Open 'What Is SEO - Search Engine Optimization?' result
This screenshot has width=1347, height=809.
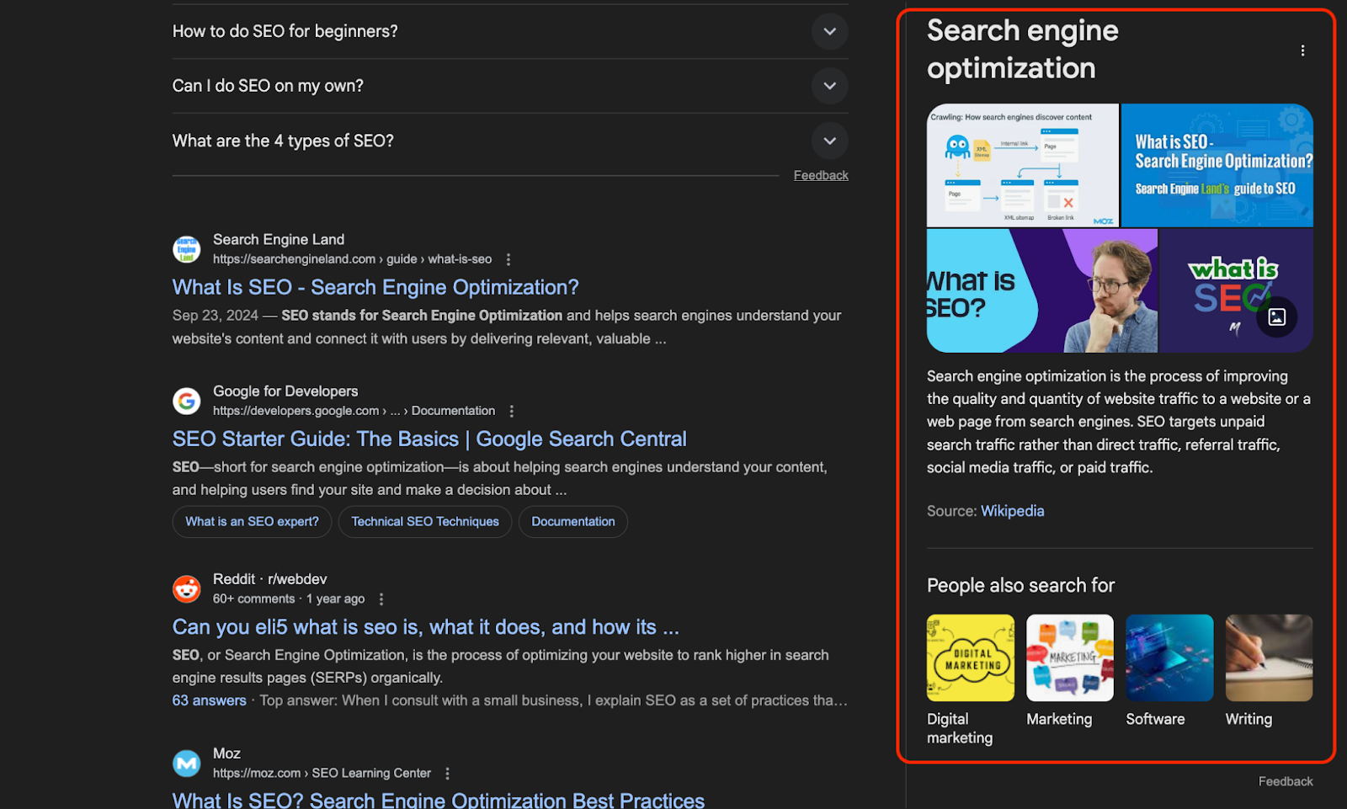point(375,287)
